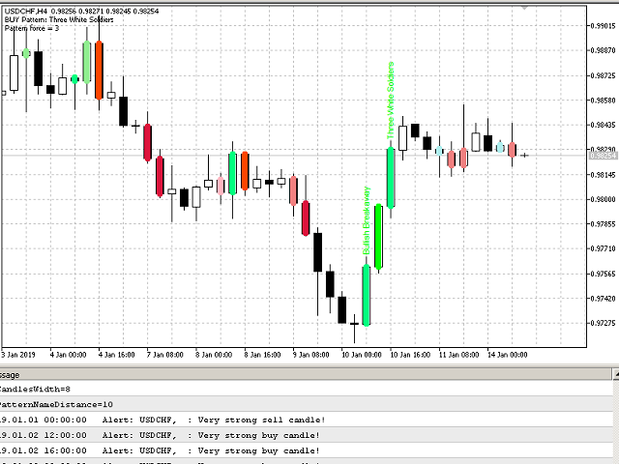Click the 0.98145 price scale label

[x=603, y=175]
